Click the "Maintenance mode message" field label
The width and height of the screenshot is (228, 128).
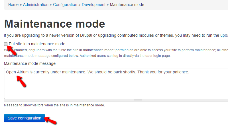pyautogui.click(x=30, y=63)
